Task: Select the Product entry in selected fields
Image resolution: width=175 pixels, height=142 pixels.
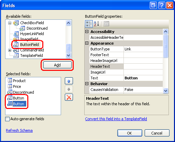Action: point(19,81)
